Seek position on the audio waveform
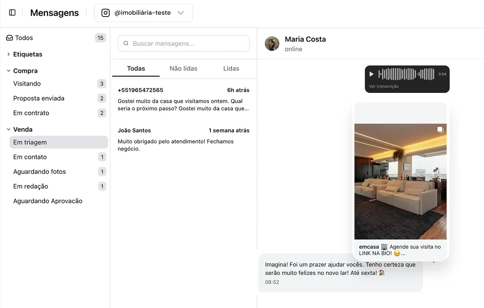484x308 pixels. tap(405, 74)
